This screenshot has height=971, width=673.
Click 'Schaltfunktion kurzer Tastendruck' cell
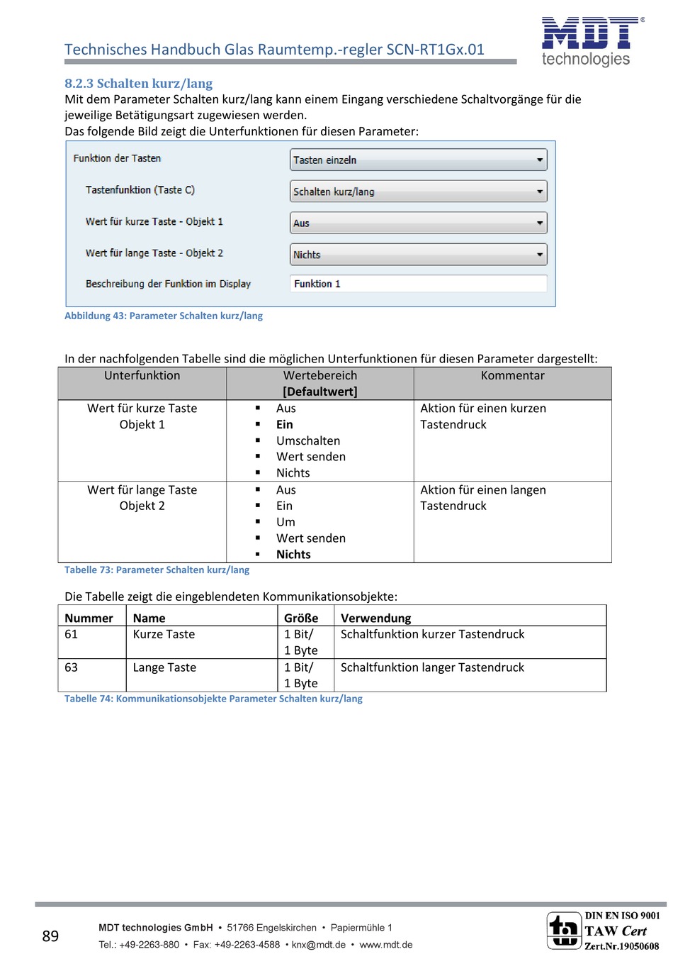coord(432,635)
